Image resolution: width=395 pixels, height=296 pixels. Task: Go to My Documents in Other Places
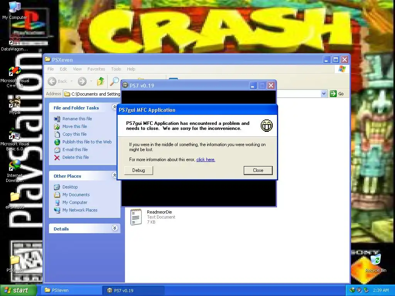point(76,195)
